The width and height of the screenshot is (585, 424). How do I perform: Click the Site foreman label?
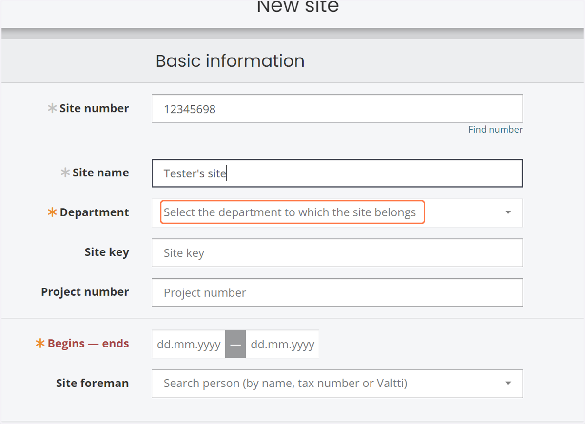click(92, 383)
